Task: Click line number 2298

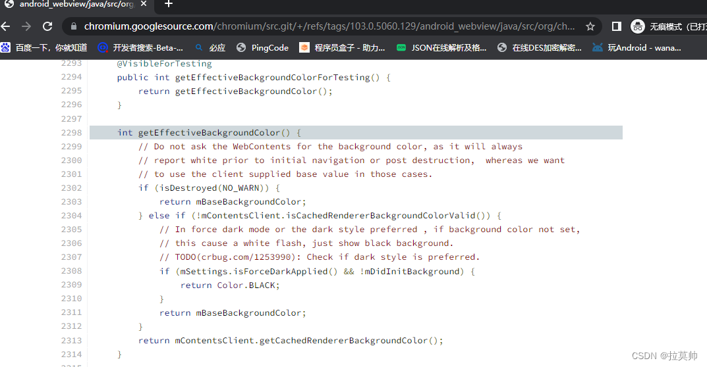Action: (72, 133)
